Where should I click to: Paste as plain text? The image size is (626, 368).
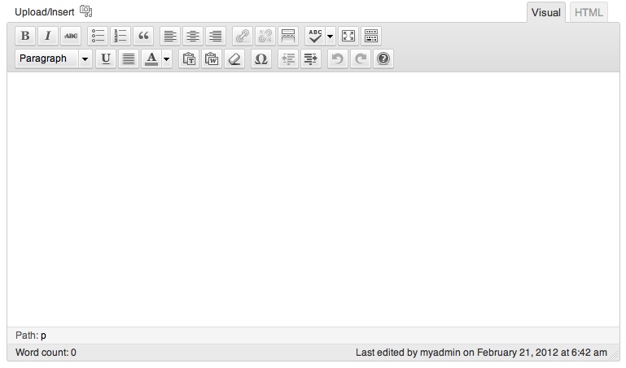pos(189,59)
